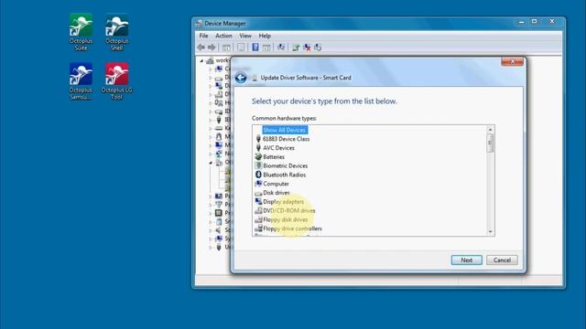Screen dimensions: 586x329
Task: Click Uninstall device toolbar icon with red X
Action: pos(307,48)
